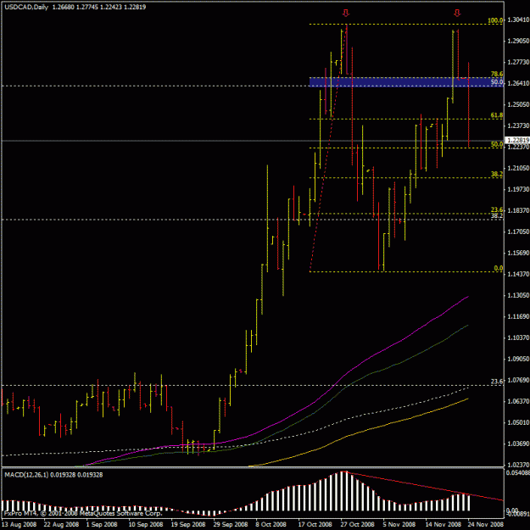Viewport: 530px width, 530px height.
Task: Click the 1.29050 price axis label
Action: 518,41
